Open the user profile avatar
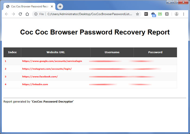 tap(177, 14)
